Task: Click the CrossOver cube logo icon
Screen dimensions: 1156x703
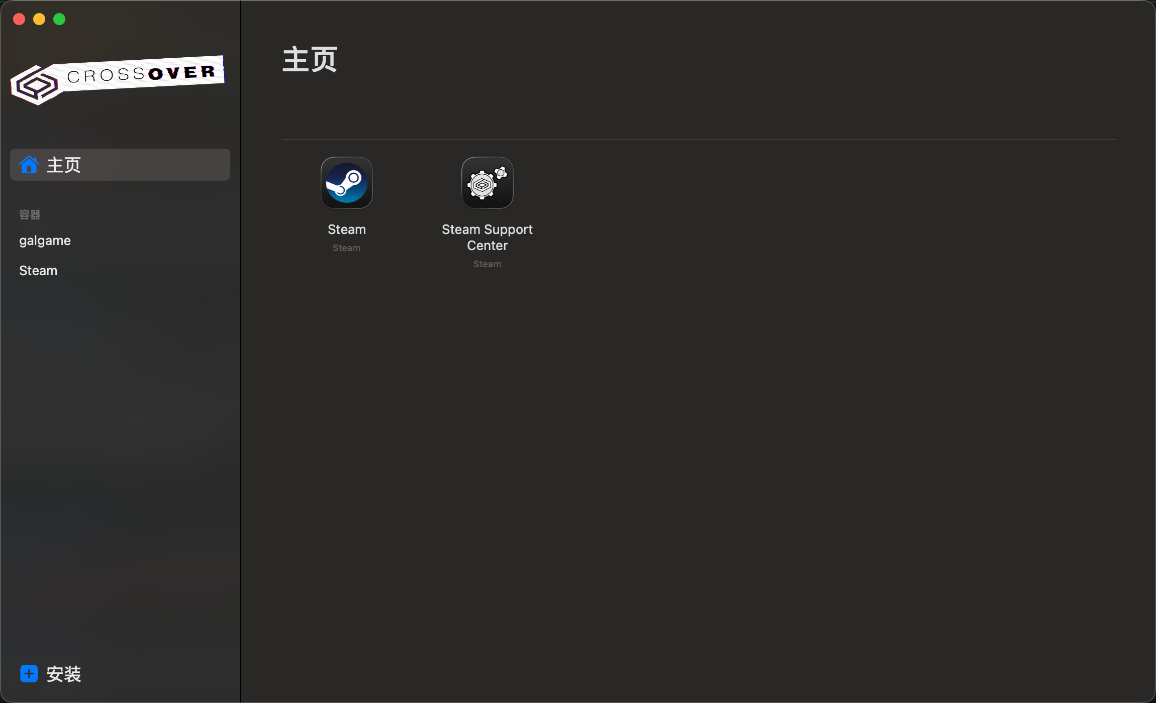Action: coord(35,85)
